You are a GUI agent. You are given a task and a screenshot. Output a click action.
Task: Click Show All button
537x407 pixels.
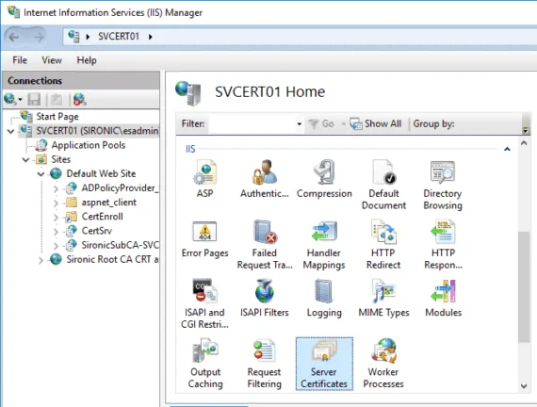coord(376,123)
